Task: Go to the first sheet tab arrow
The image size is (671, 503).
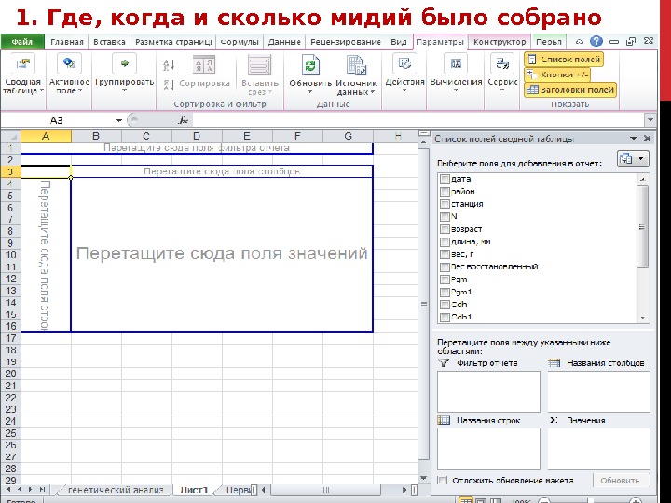Action: coord(8,489)
